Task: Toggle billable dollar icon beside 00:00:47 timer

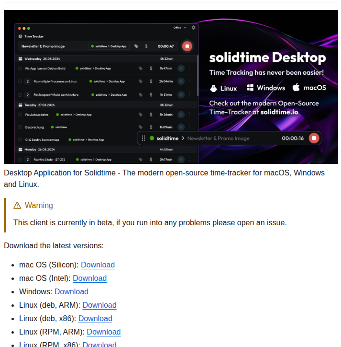Action: [146, 46]
